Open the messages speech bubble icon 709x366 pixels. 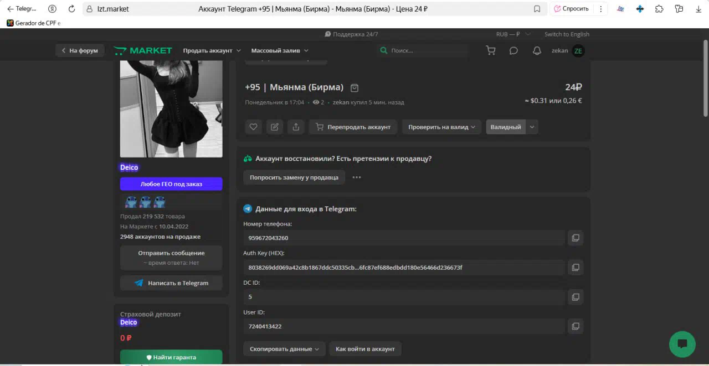(x=513, y=50)
